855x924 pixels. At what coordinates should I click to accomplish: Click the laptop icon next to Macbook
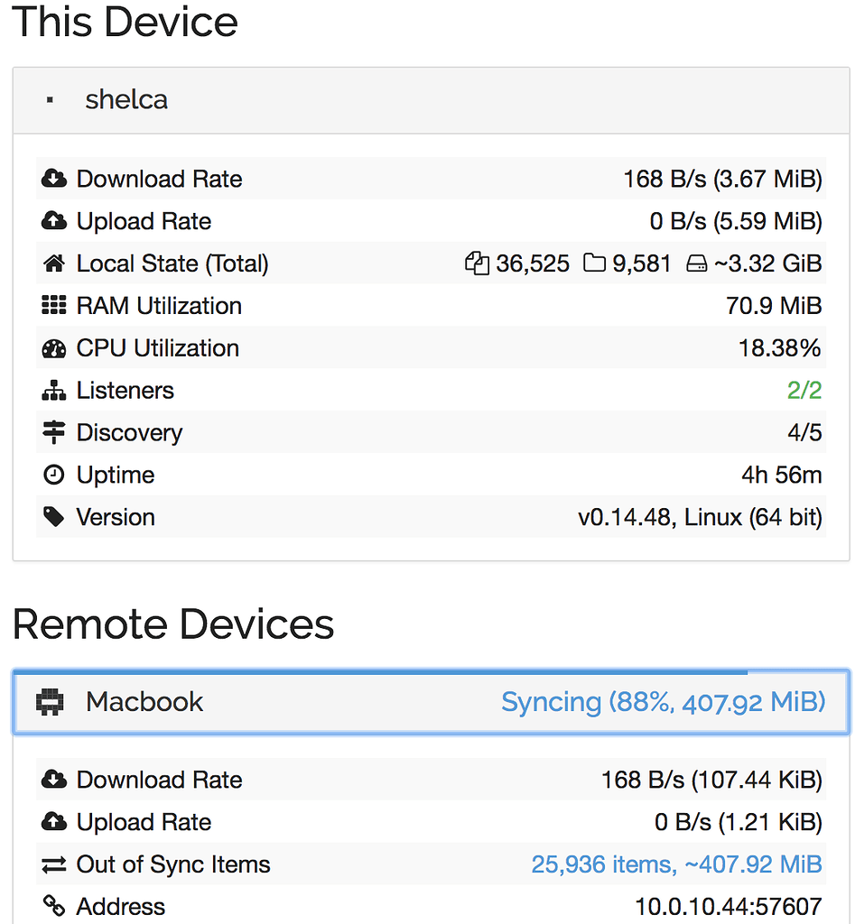coord(50,701)
